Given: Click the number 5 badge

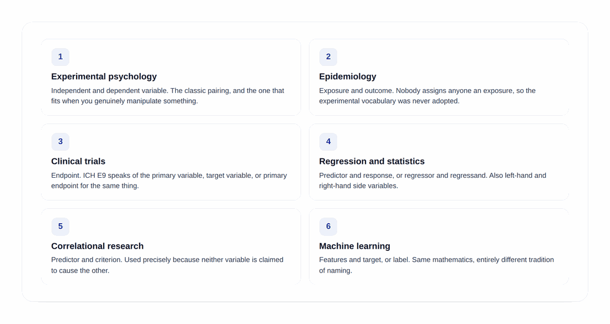Looking at the screenshot, I should pyautogui.click(x=60, y=226).
